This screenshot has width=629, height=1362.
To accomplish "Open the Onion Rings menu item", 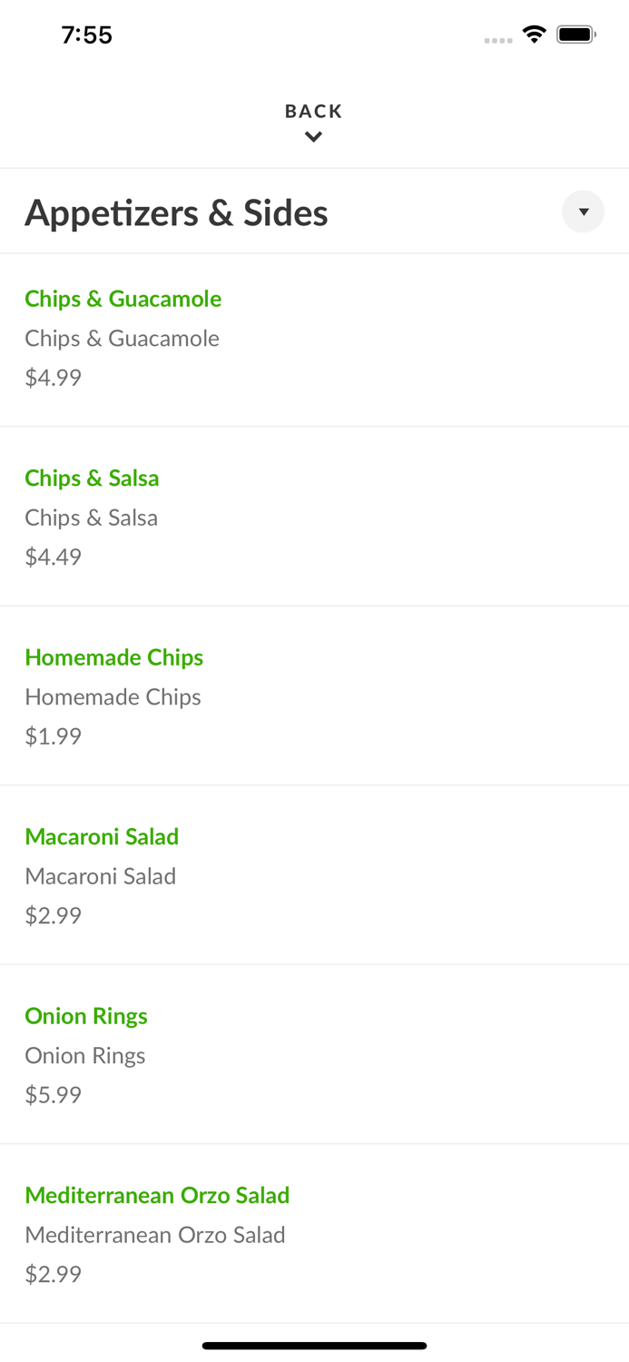I will click(x=314, y=1054).
